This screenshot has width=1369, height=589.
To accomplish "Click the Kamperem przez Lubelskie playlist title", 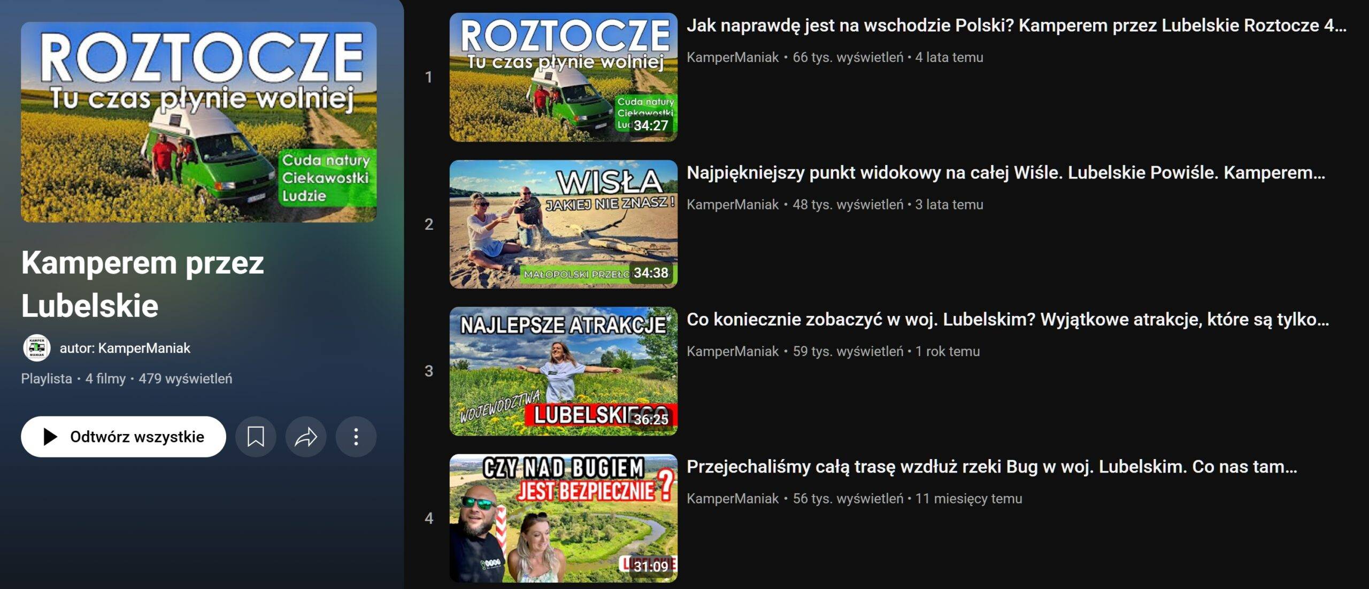I will coord(142,284).
